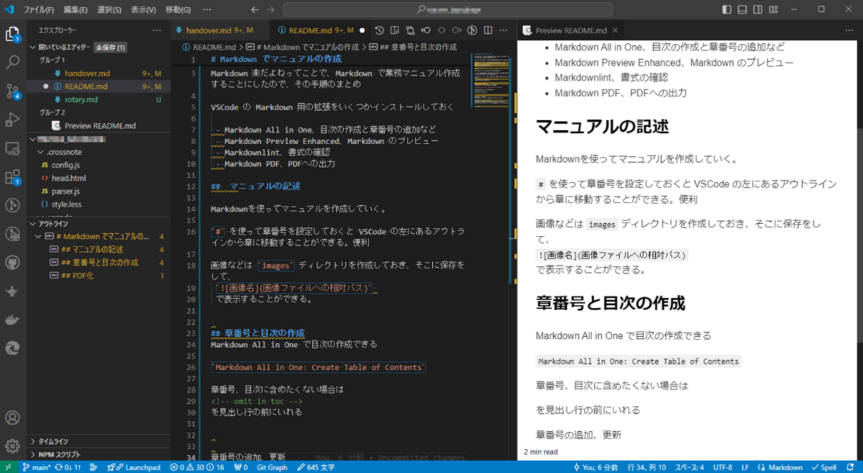Open the Run and Debug view
863x473 pixels.
coord(13,120)
